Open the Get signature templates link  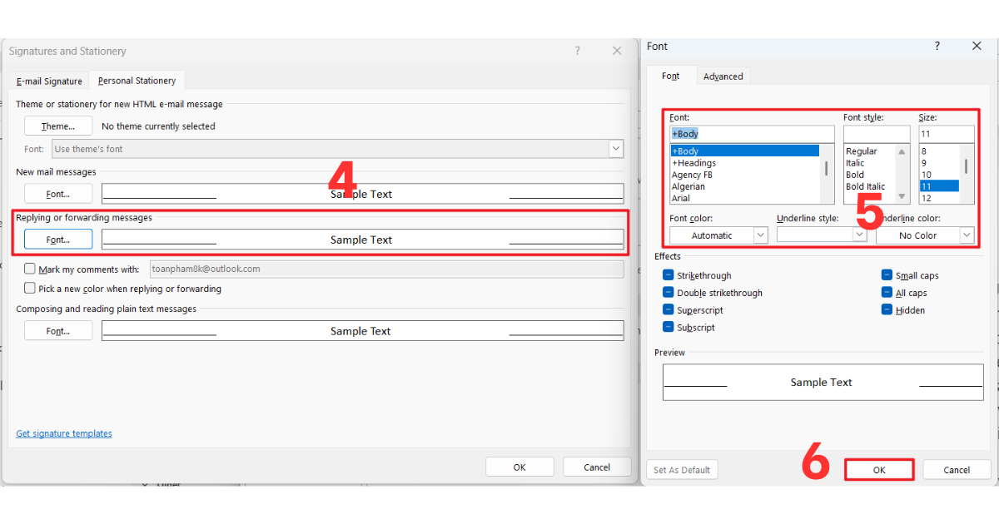click(64, 433)
